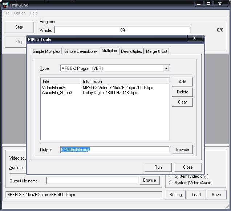
Task: Close the MPEG Tools dialog with X
Action: [195, 38]
